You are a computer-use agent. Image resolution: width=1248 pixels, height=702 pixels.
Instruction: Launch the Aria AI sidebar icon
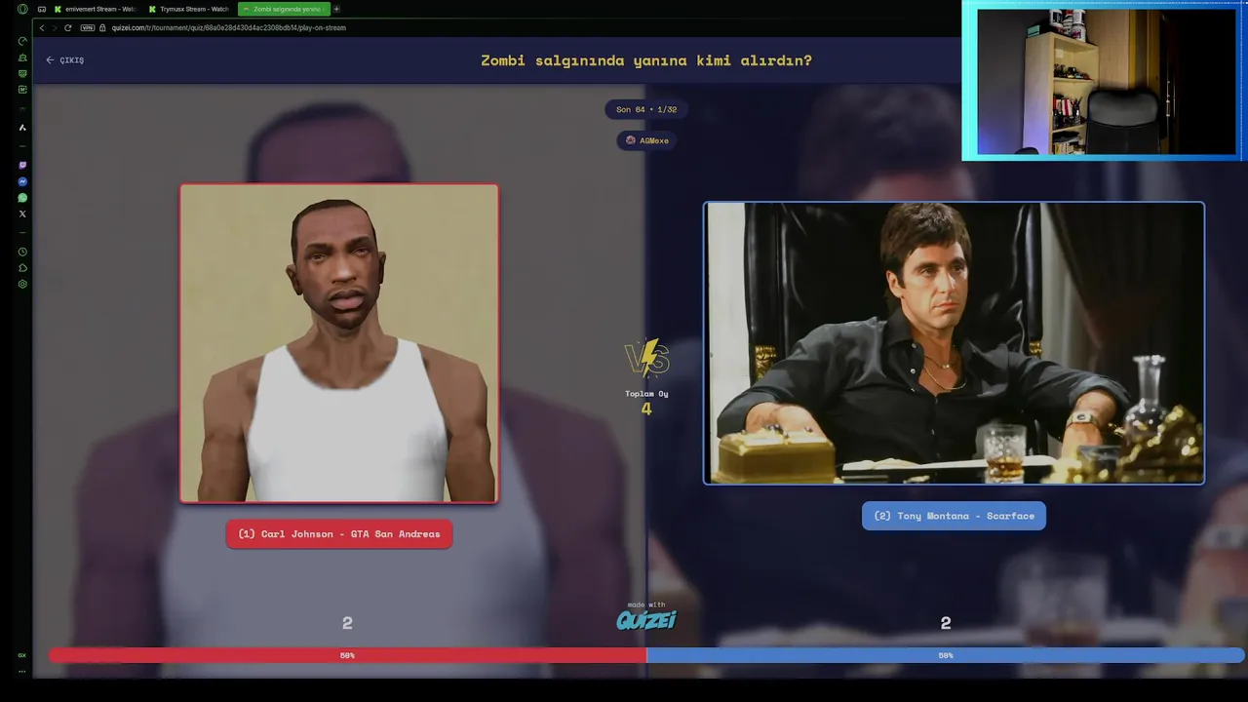(22, 128)
